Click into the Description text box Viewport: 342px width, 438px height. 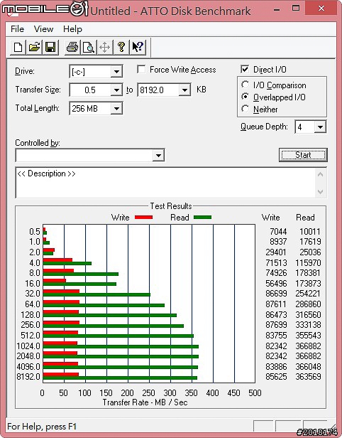click(166, 183)
